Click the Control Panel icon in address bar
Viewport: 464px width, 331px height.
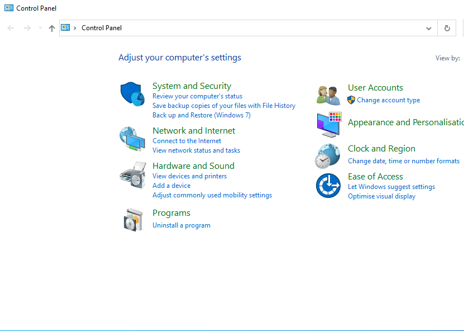click(65, 27)
